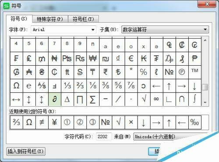Viewport: 219px width, 162px height.
Task: Select the trademark ™ symbol
Action: [194, 72]
